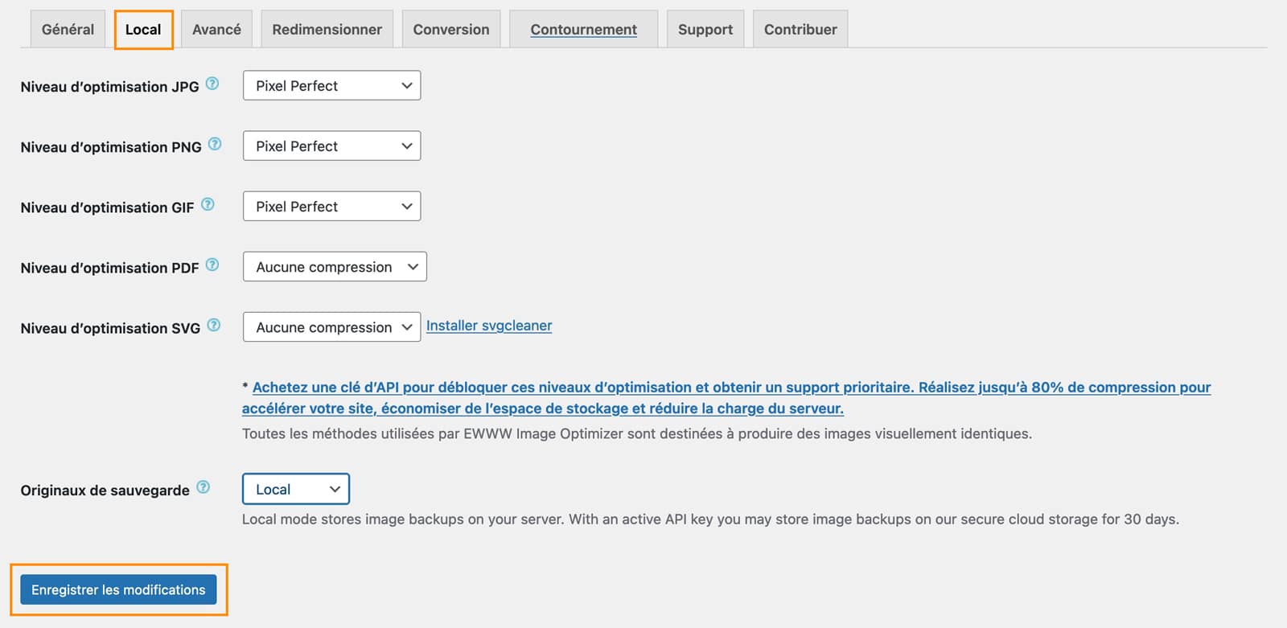Open the PNG optimisation level dropdown
Viewport: 1287px width, 628px height.
pos(331,146)
